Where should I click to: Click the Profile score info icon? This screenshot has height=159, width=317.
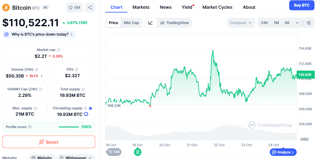[30, 127]
